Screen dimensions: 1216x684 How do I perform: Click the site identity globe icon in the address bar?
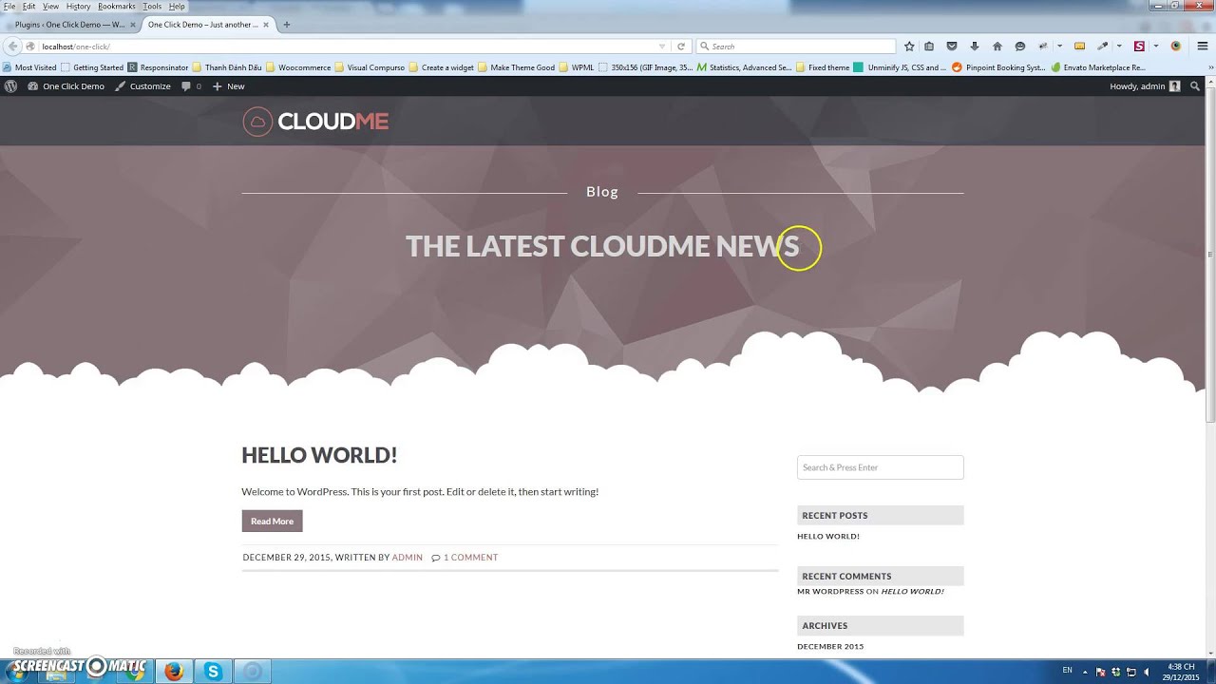[x=30, y=46]
